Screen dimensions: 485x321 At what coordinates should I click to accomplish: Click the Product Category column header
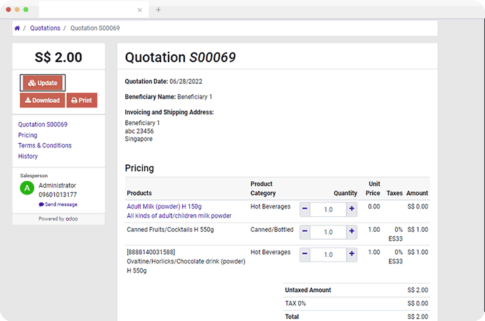pyautogui.click(x=263, y=188)
